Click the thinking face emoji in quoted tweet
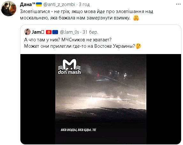The height and width of the screenshot is (145, 183). pyautogui.click(x=138, y=46)
